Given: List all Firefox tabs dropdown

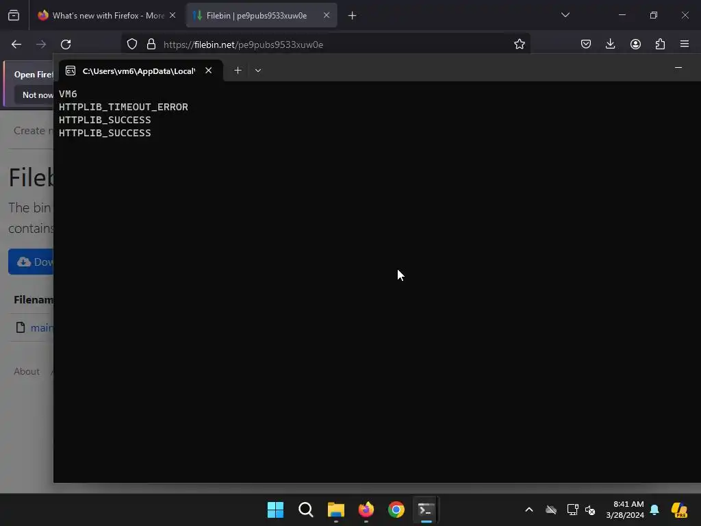Looking at the screenshot, I should 565,15.
